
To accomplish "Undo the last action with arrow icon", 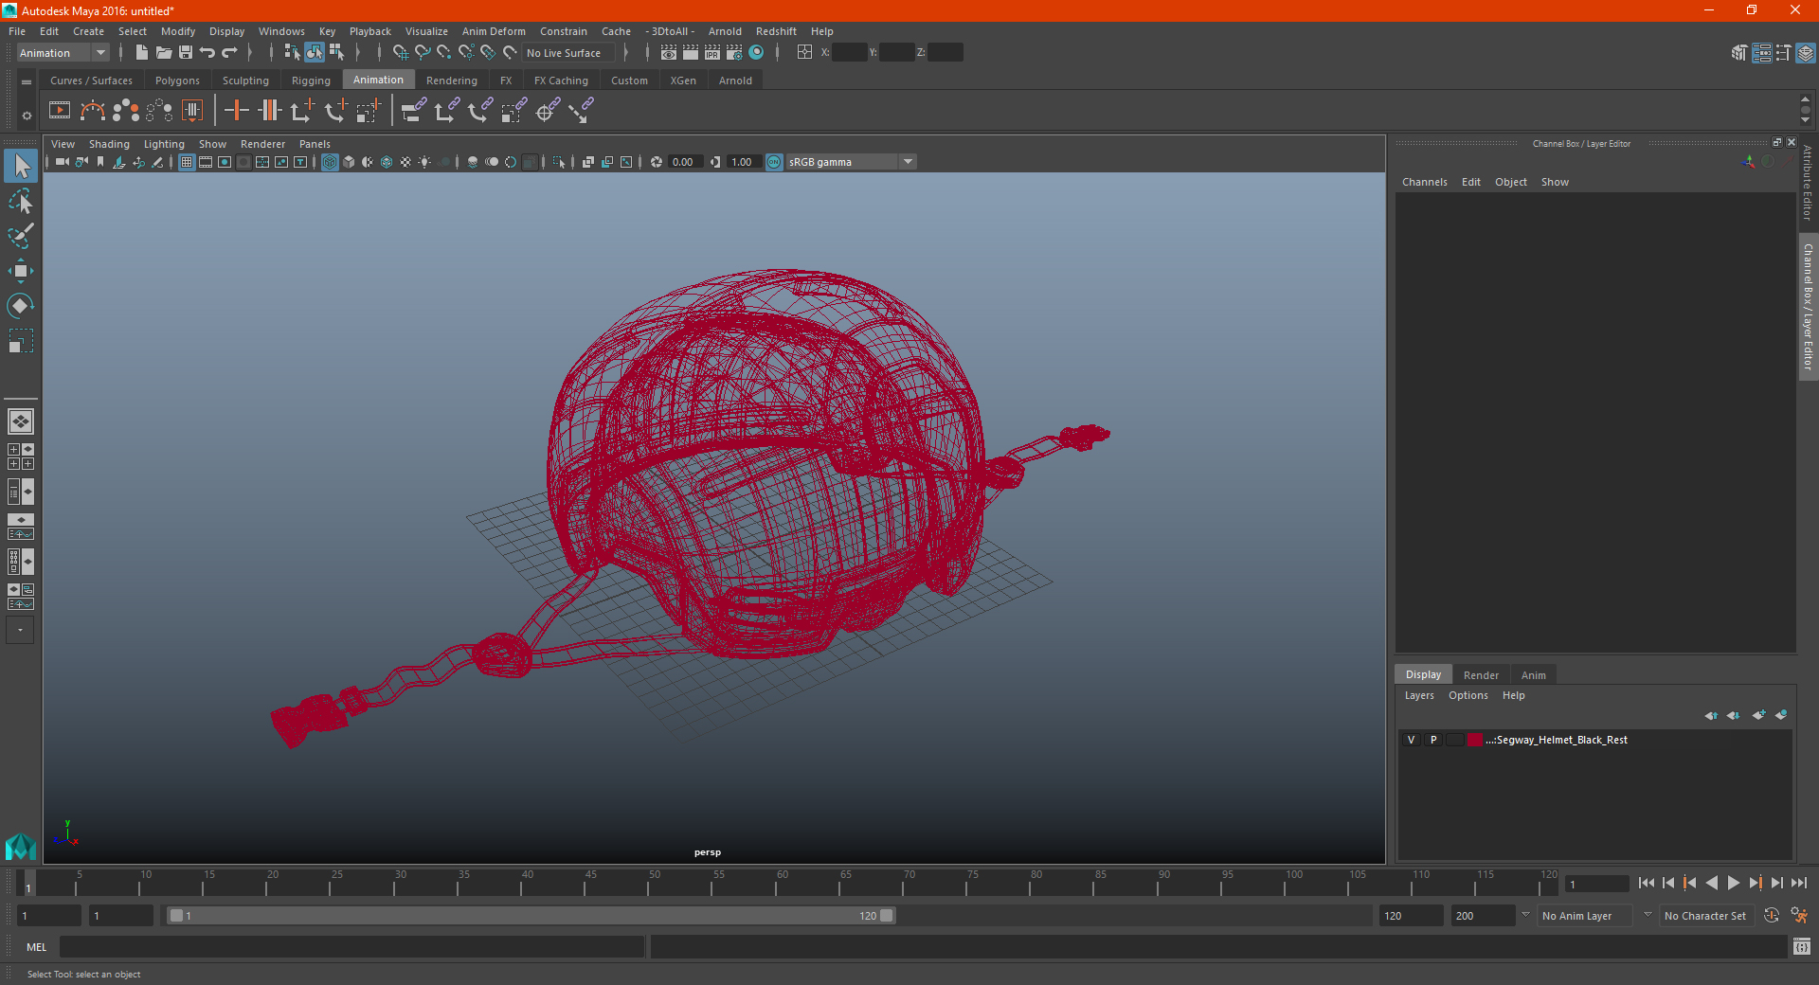I will 207,53.
